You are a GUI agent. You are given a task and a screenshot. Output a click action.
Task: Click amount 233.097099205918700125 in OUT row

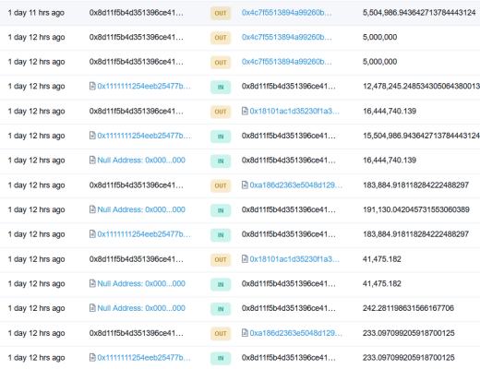tap(409, 333)
